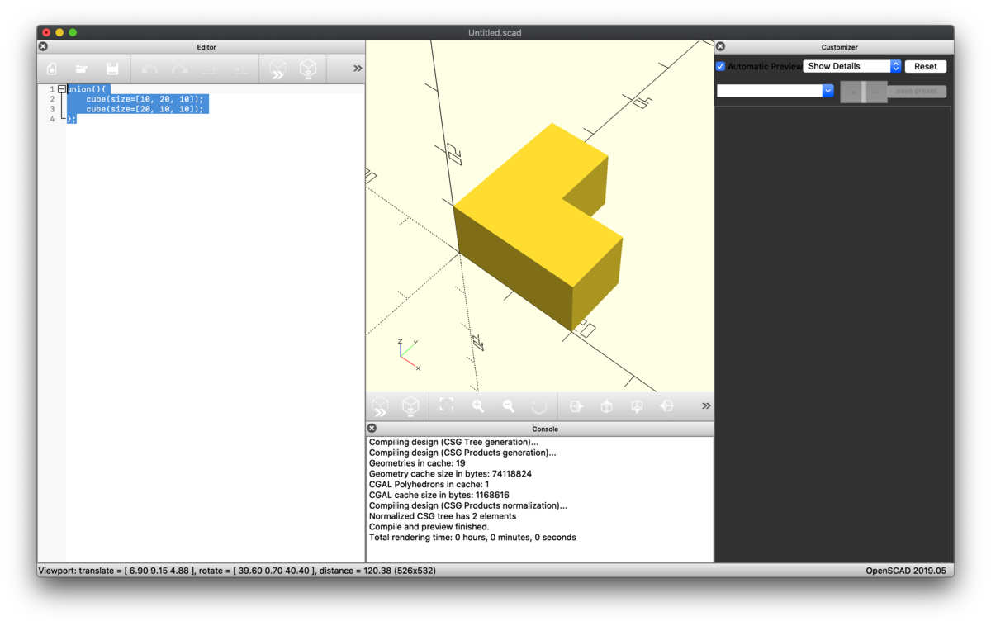
Task: Close the Editor panel
Action: (43, 47)
